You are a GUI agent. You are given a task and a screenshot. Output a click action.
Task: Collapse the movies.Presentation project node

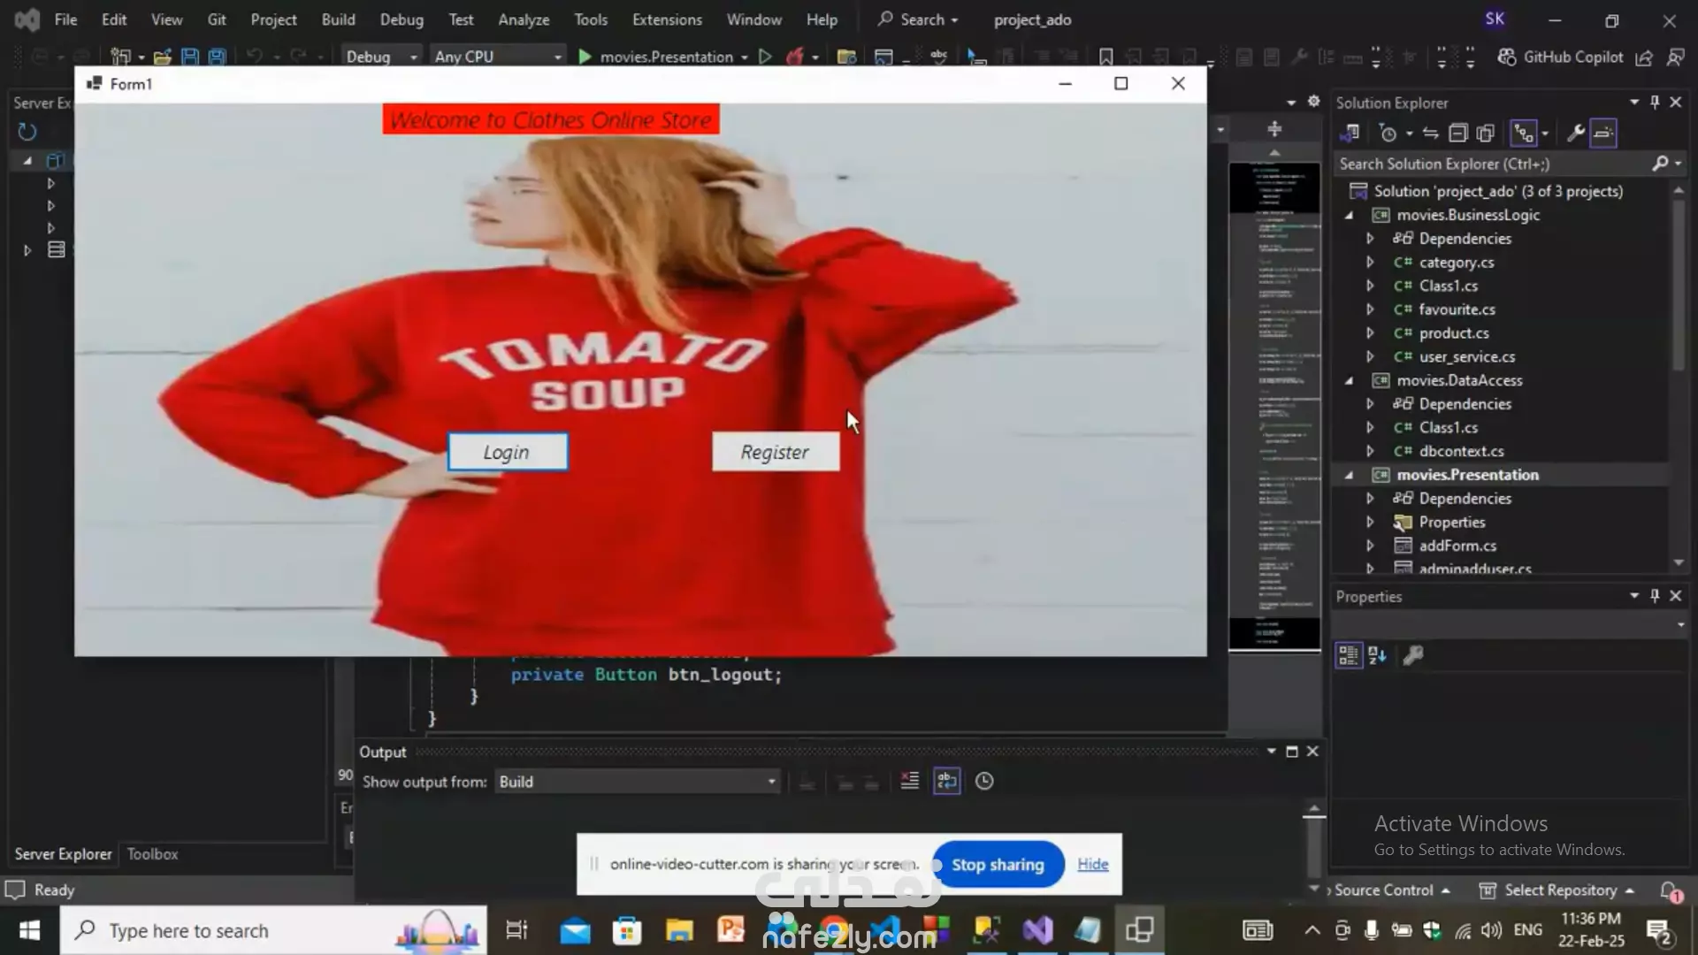coord(1350,475)
